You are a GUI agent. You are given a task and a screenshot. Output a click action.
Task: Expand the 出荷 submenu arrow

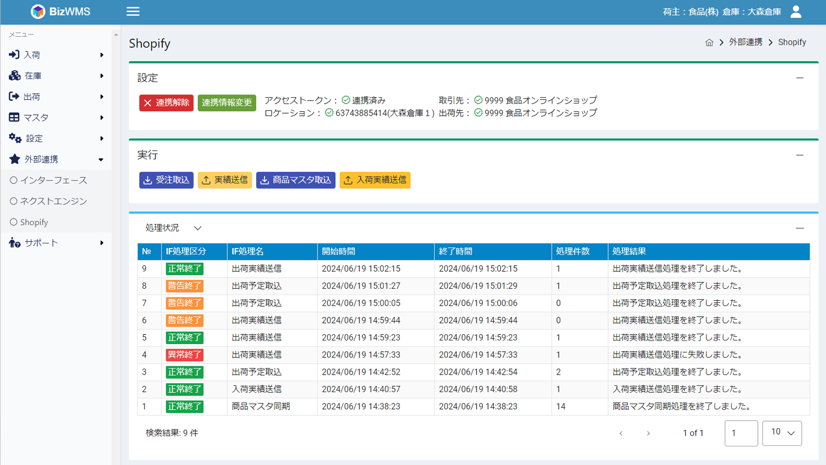[x=102, y=97]
